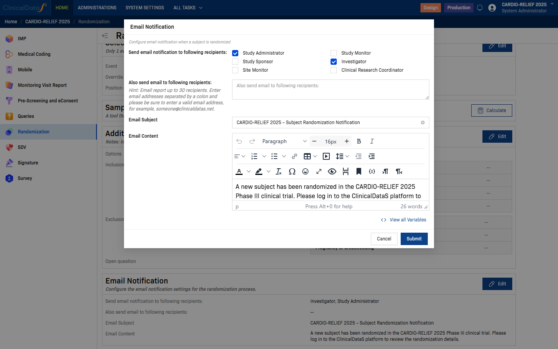Click additional recipients text area
This screenshot has height=349, width=558.
[x=331, y=90]
